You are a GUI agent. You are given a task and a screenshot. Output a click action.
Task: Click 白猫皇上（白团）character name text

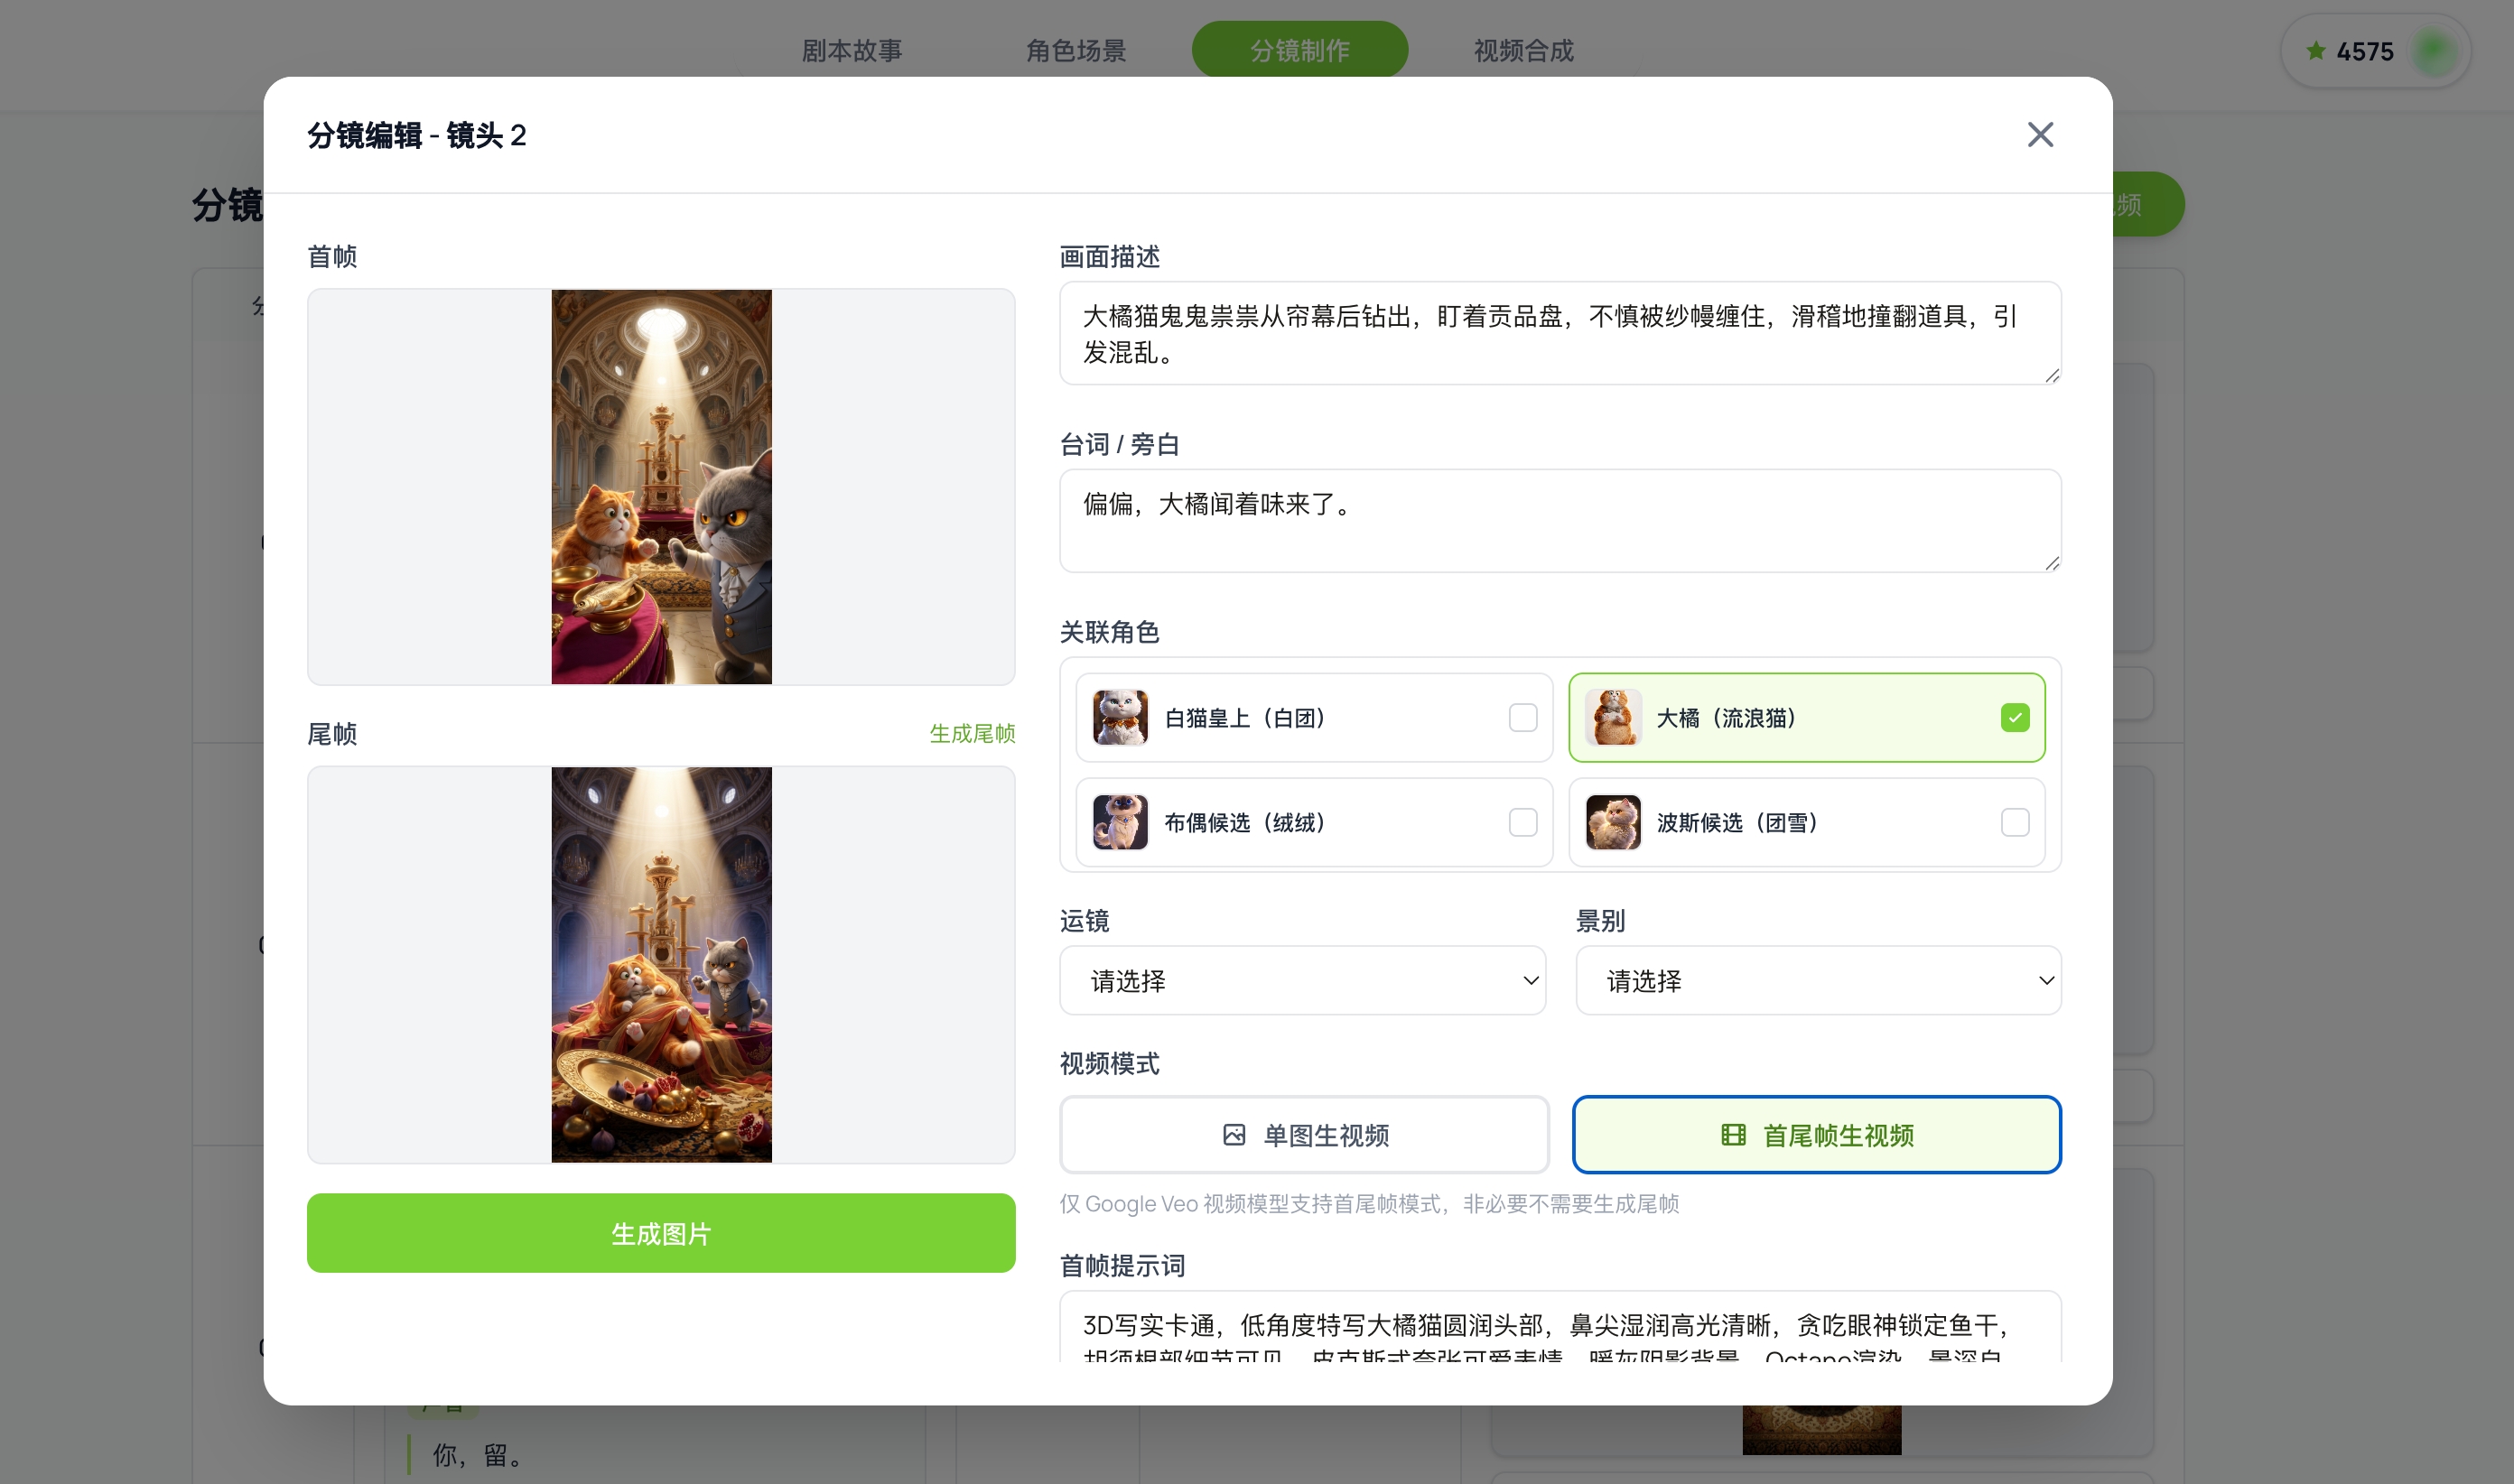click(1245, 718)
